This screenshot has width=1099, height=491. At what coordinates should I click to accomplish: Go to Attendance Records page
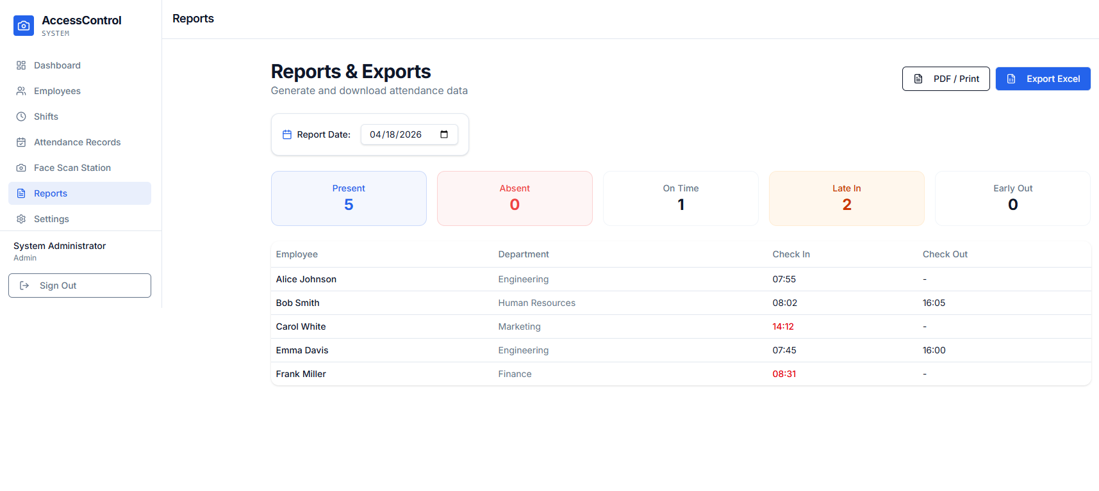[77, 142]
